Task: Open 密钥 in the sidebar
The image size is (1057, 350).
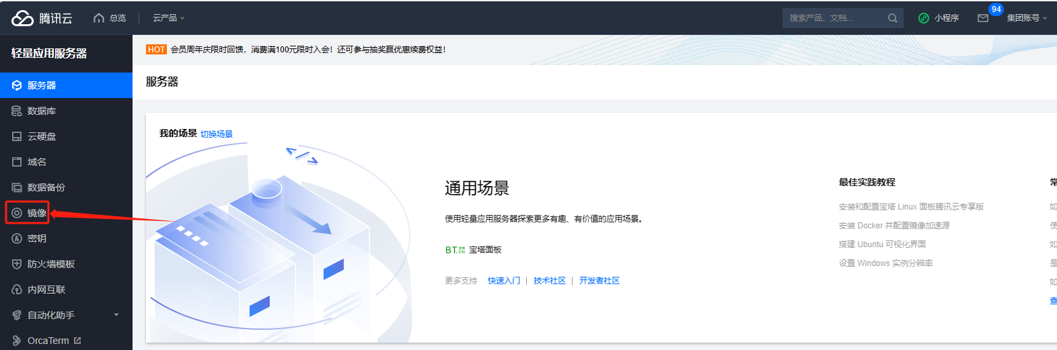Action: 66,238
